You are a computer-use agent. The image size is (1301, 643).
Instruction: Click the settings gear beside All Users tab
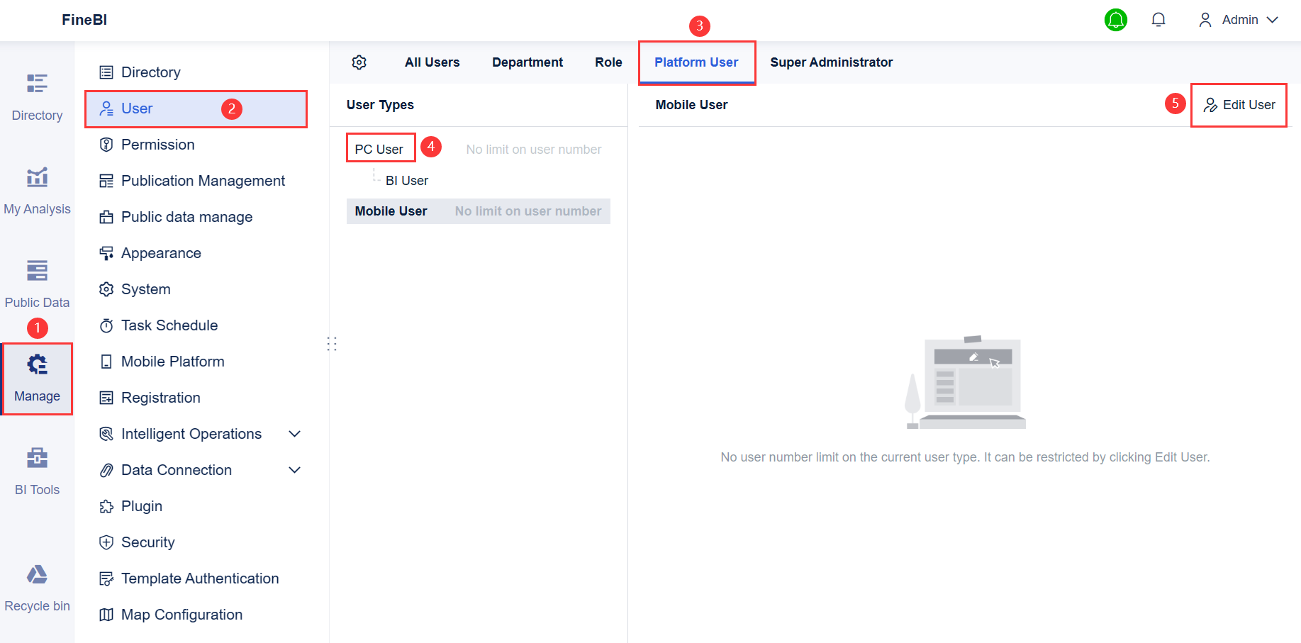359,62
